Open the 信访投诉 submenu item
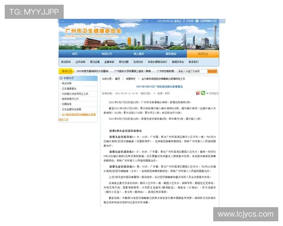 66,62
